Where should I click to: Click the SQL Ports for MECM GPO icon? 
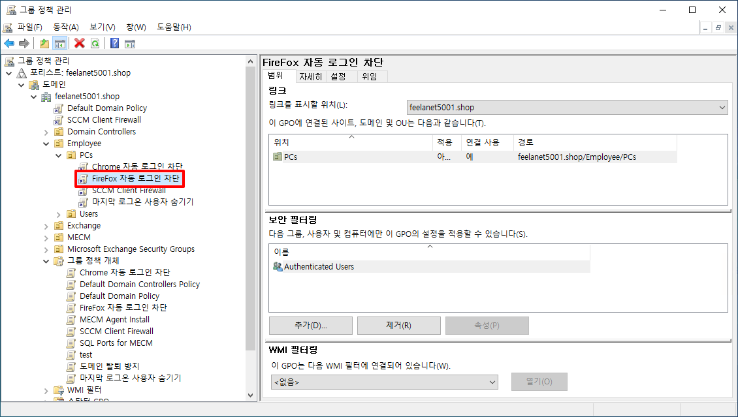tap(71, 343)
